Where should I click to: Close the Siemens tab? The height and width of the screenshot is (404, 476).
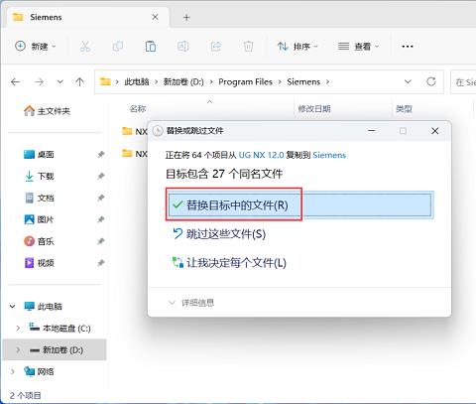[x=155, y=17]
